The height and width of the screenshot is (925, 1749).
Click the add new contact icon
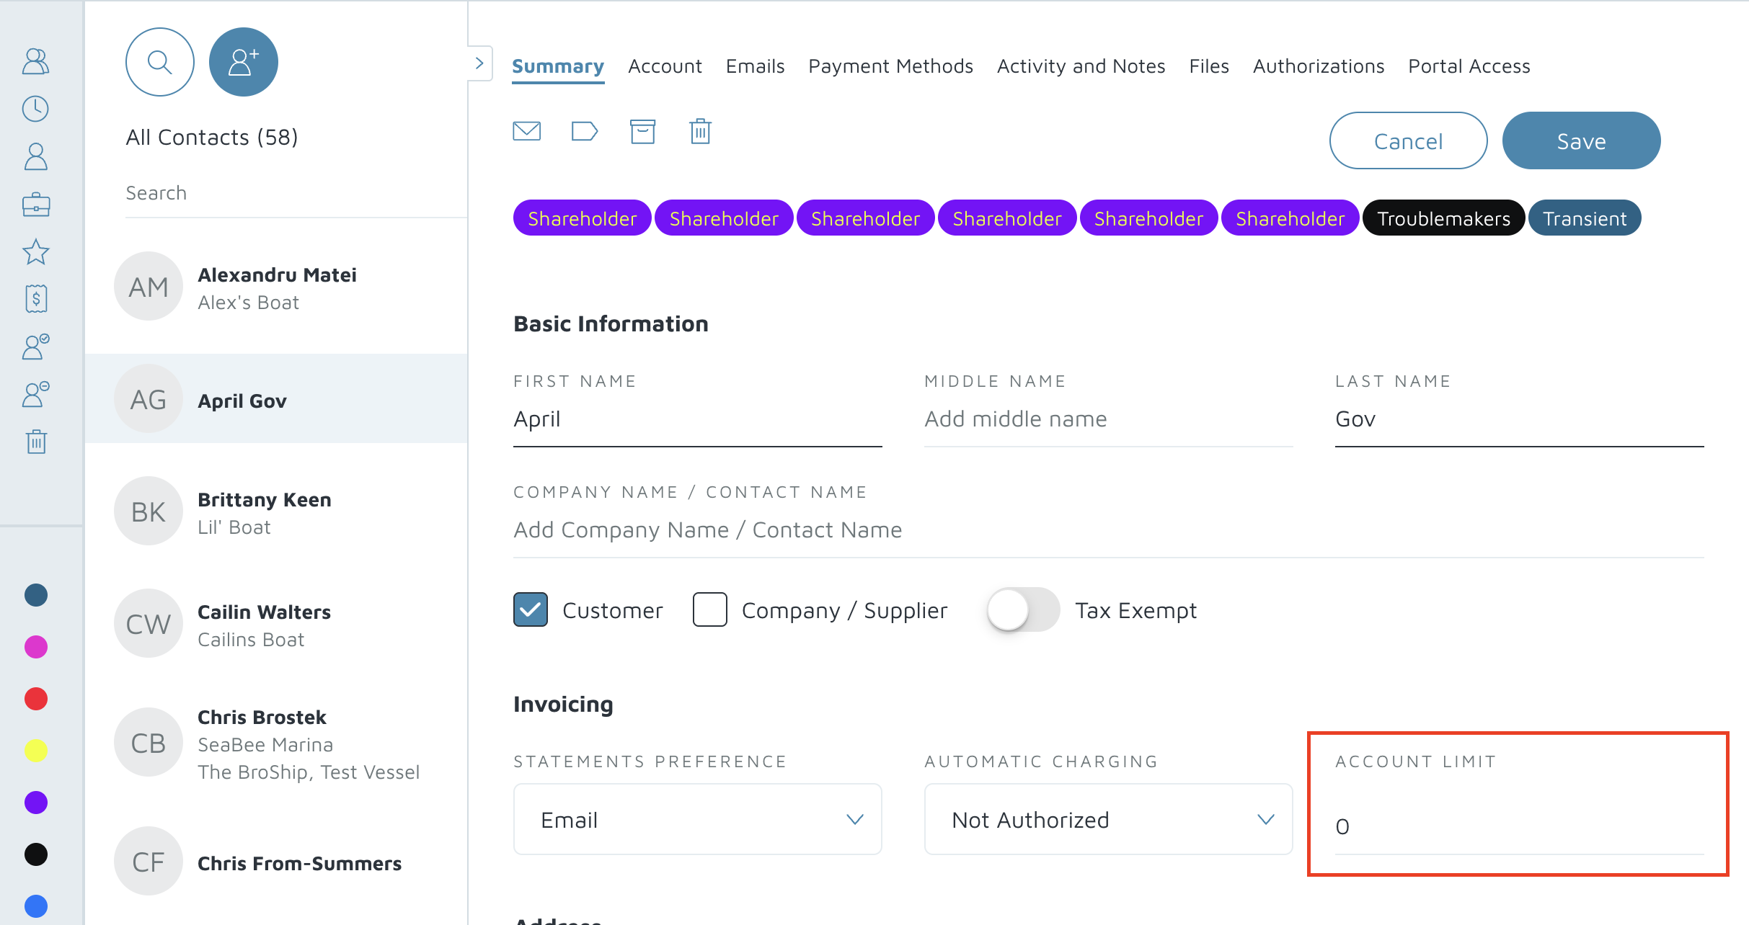click(x=243, y=62)
